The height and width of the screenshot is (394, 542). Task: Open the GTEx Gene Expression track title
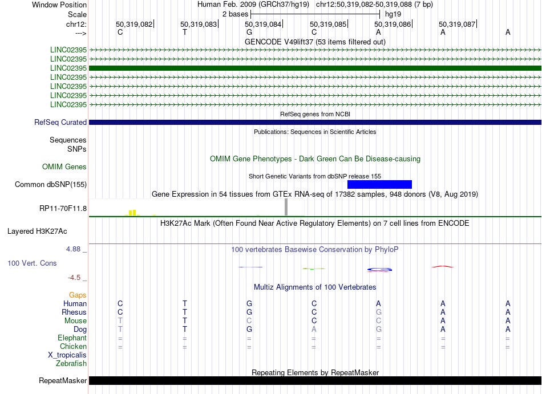coord(315,194)
